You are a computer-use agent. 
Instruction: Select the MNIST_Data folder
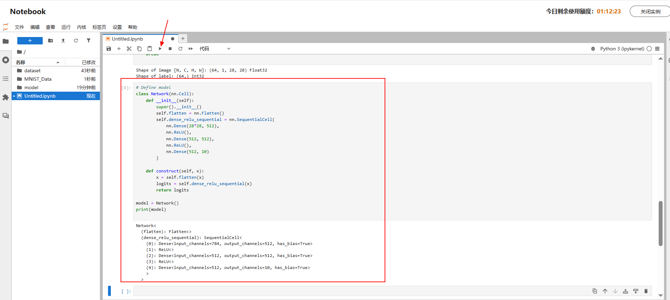pos(56,79)
